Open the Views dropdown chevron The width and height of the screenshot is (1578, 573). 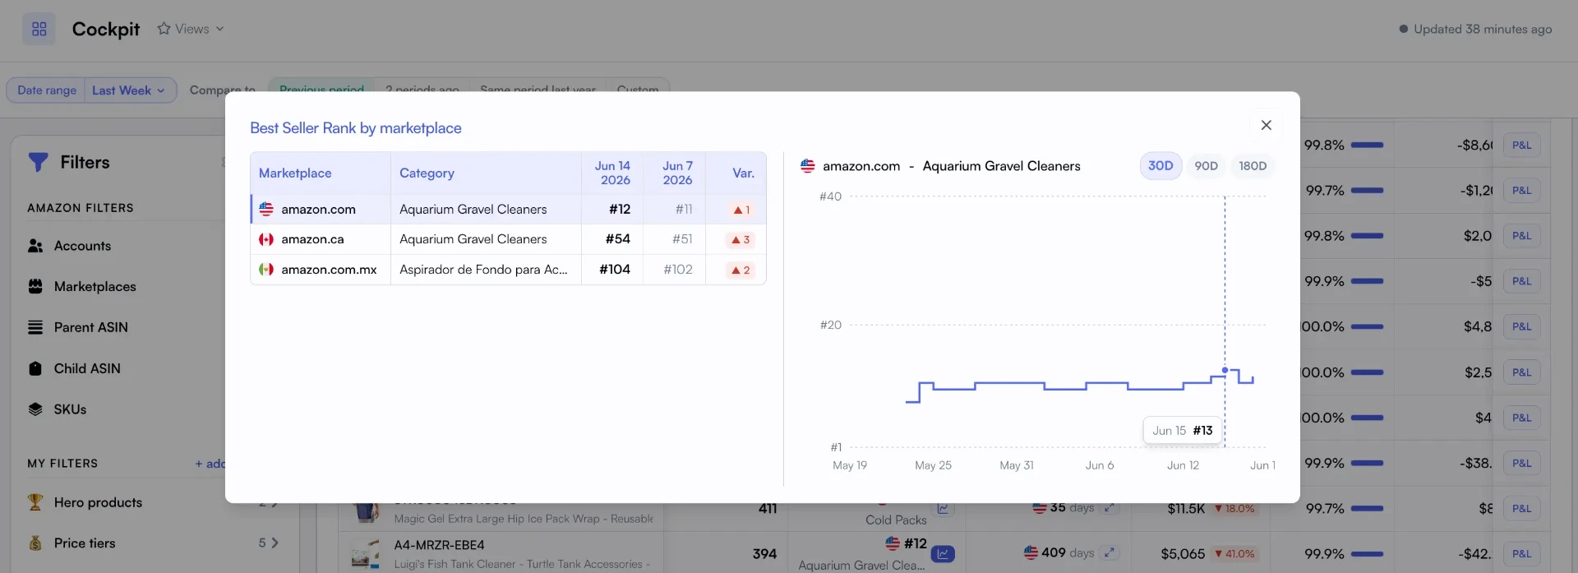click(219, 29)
